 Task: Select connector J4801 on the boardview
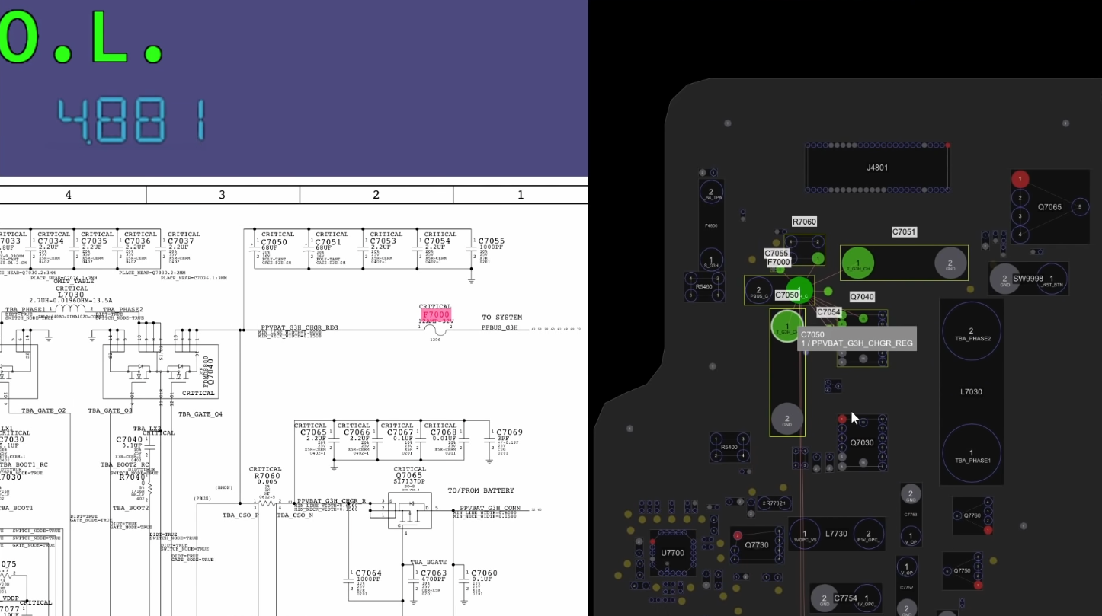pos(877,168)
